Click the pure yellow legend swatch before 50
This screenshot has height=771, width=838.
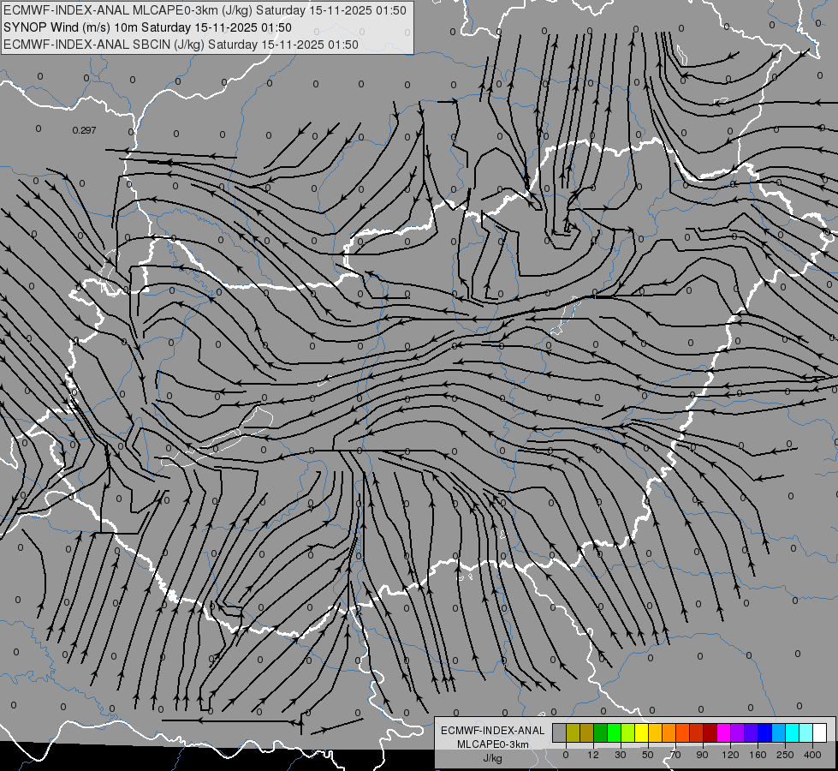tap(641, 732)
